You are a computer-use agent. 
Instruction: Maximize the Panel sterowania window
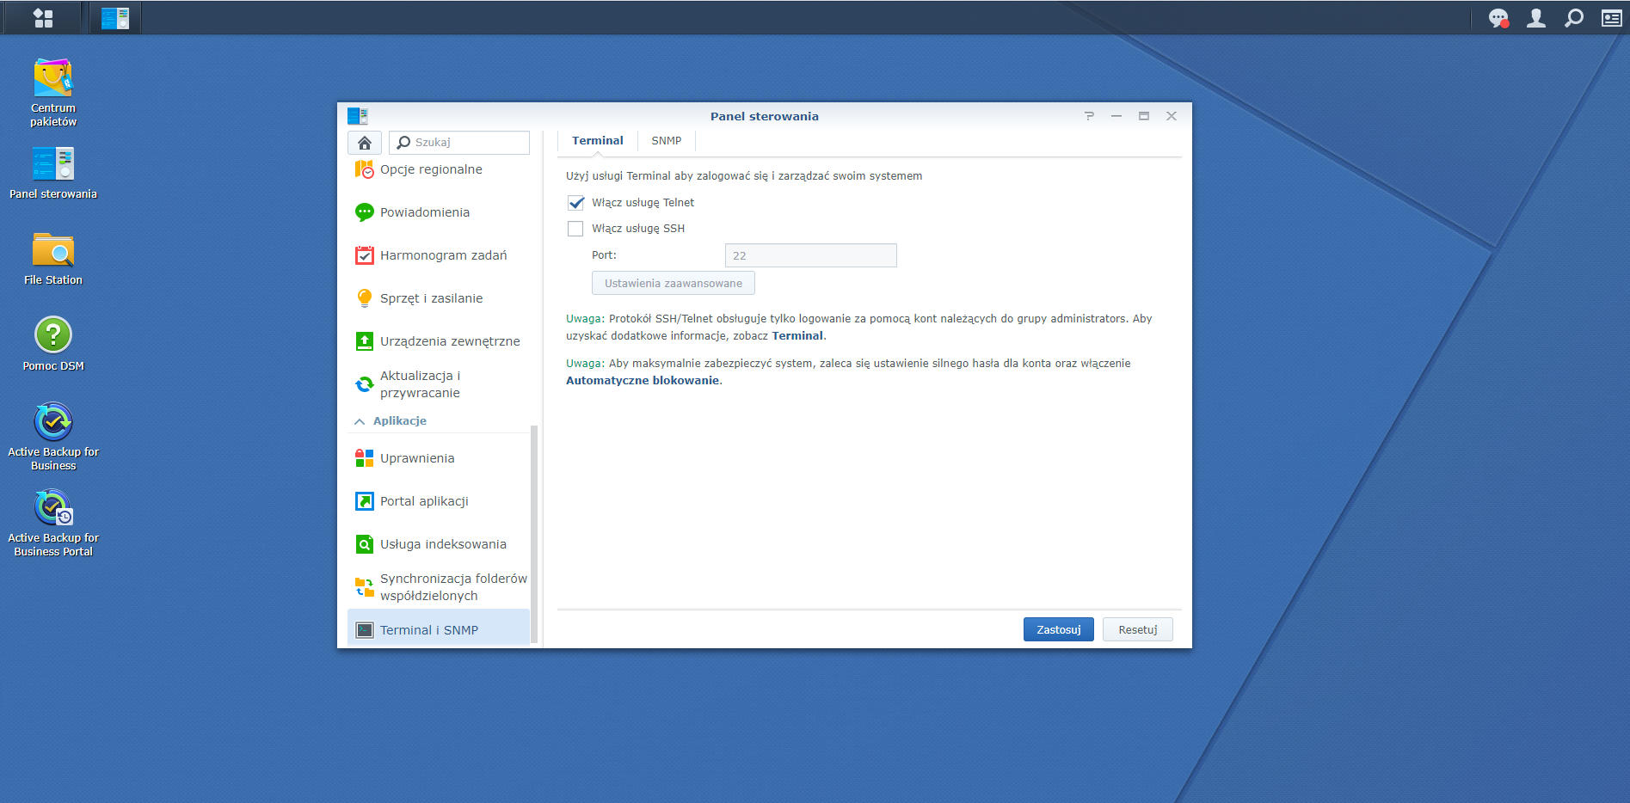(x=1144, y=116)
